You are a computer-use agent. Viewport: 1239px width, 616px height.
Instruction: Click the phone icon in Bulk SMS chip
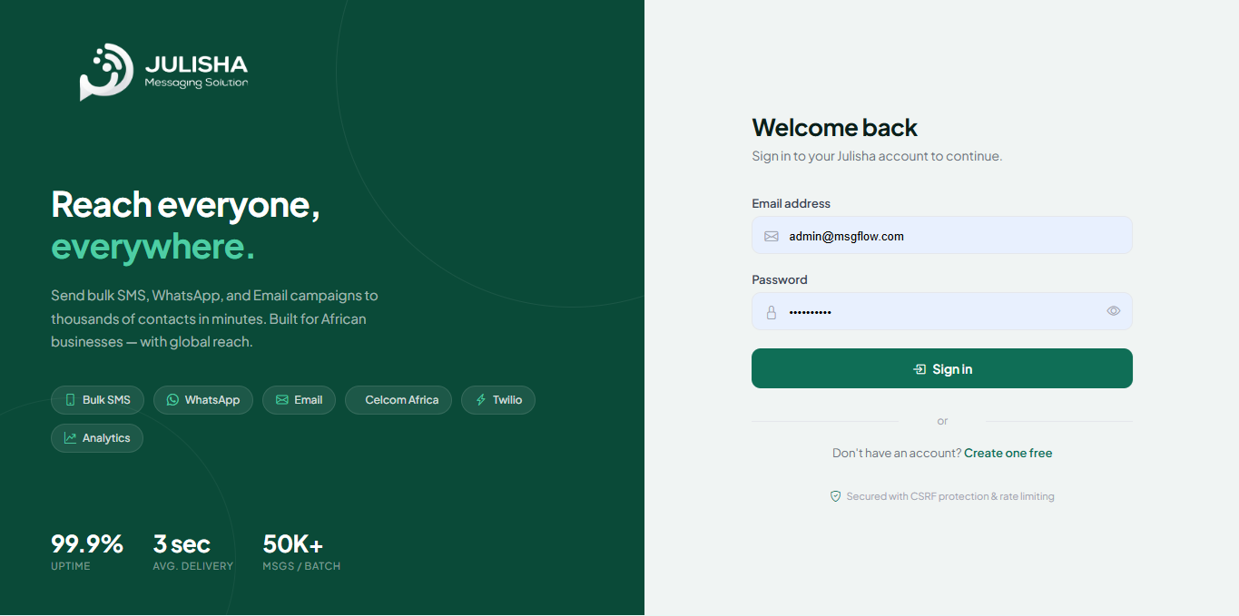(70, 400)
